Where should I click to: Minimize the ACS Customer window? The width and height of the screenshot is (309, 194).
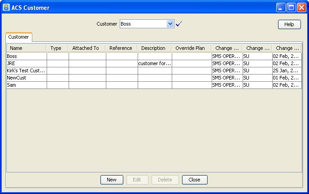point(281,8)
